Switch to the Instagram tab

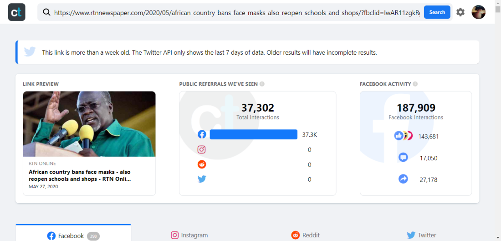pyautogui.click(x=189, y=235)
